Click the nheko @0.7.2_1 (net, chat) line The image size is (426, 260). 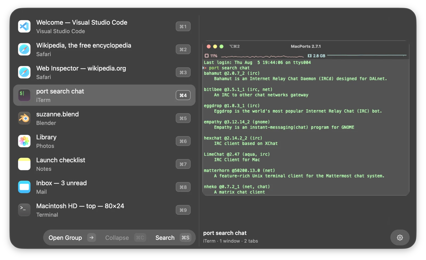[237, 187]
